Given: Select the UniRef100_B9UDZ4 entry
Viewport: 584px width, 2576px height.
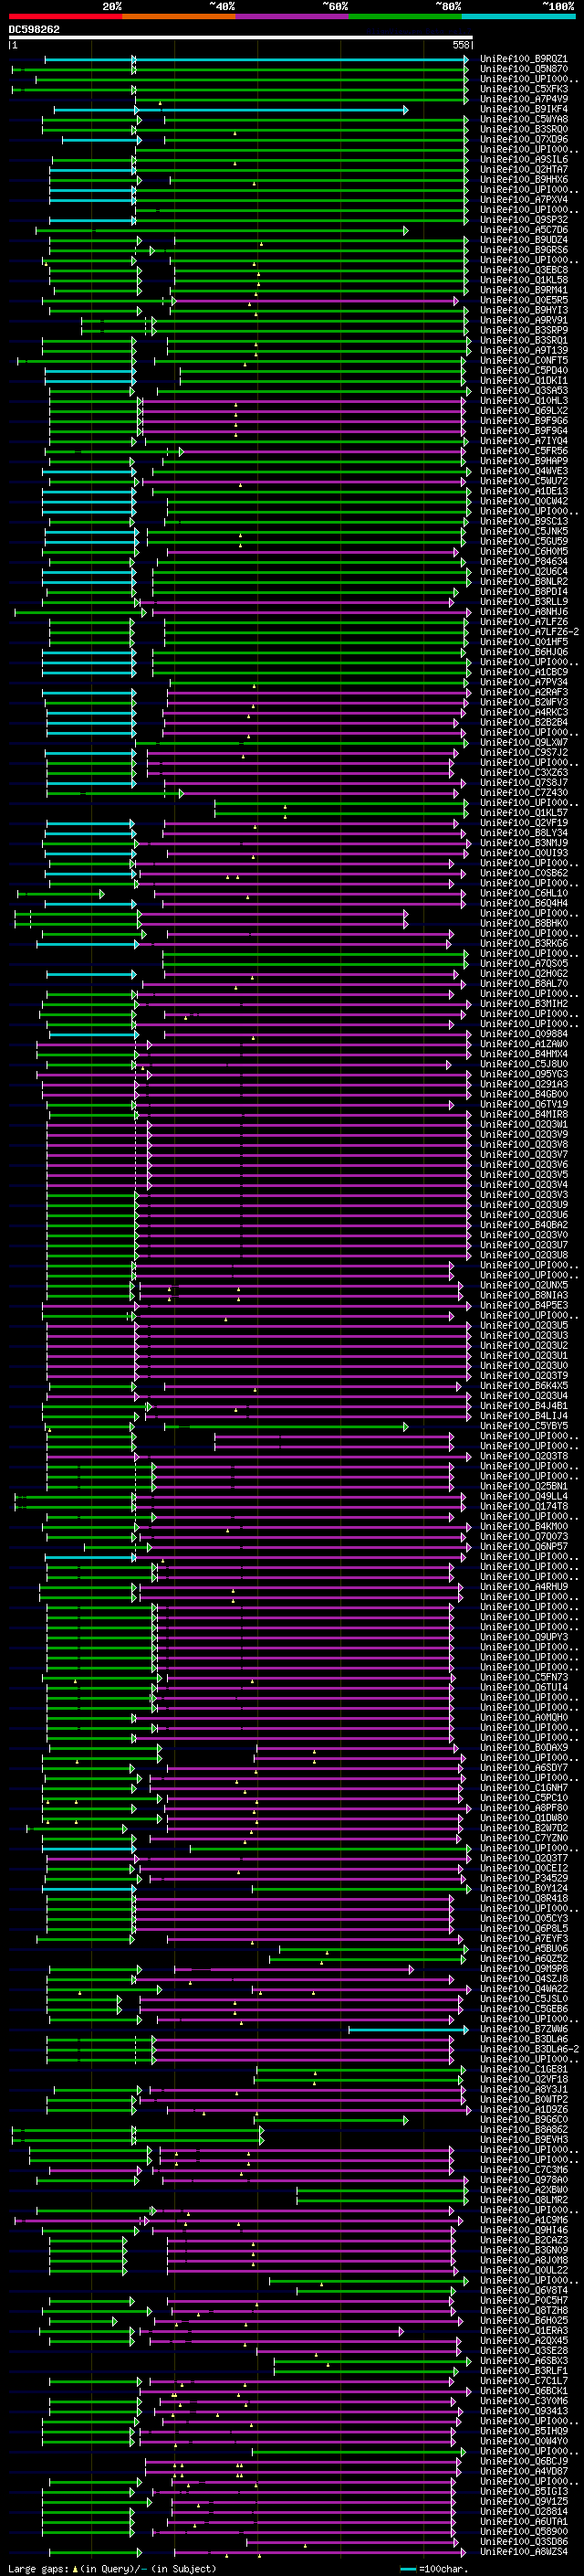Looking at the screenshot, I should pos(524,240).
